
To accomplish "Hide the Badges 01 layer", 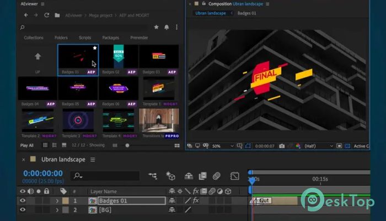I will pyautogui.click(x=23, y=201).
